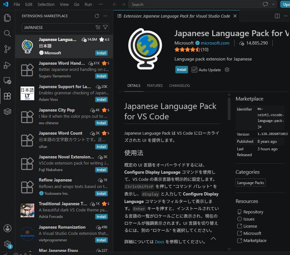The height and width of the screenshot is (255, 290).
Task: Open the microsoft.com publisher link
Action: tap(215, 43)
